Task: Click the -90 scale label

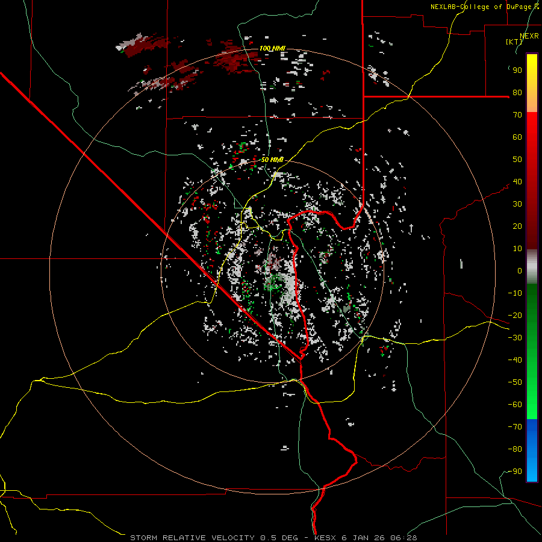Action: [515, 472]
